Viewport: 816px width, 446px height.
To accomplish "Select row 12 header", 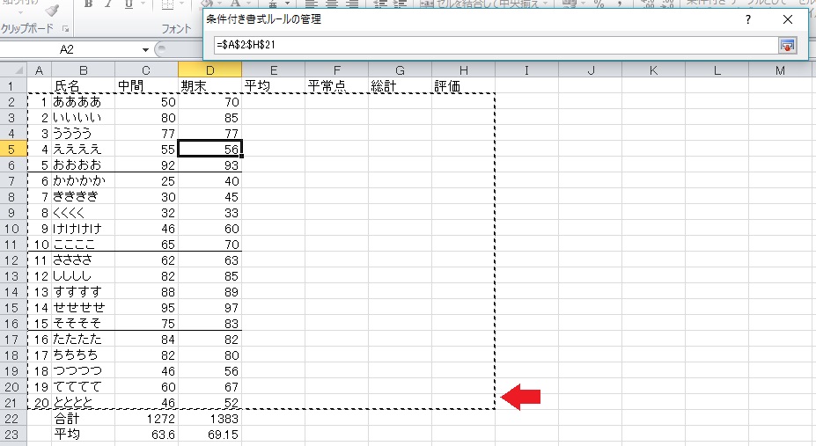I will (13, 260).
